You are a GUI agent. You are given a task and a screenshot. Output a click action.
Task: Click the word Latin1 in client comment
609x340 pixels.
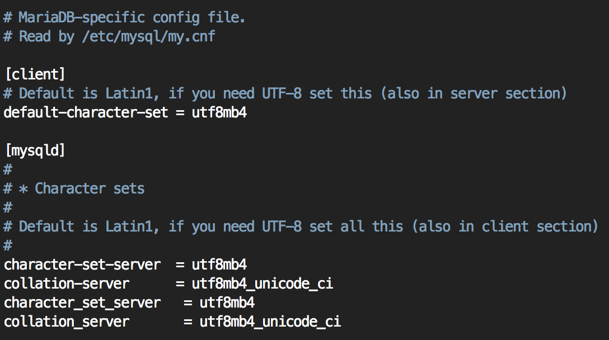129,93
